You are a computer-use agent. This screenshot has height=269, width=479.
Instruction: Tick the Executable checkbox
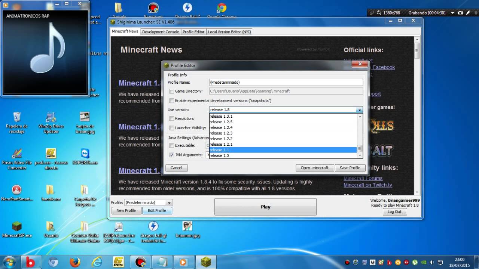click(x=171, y=145)
